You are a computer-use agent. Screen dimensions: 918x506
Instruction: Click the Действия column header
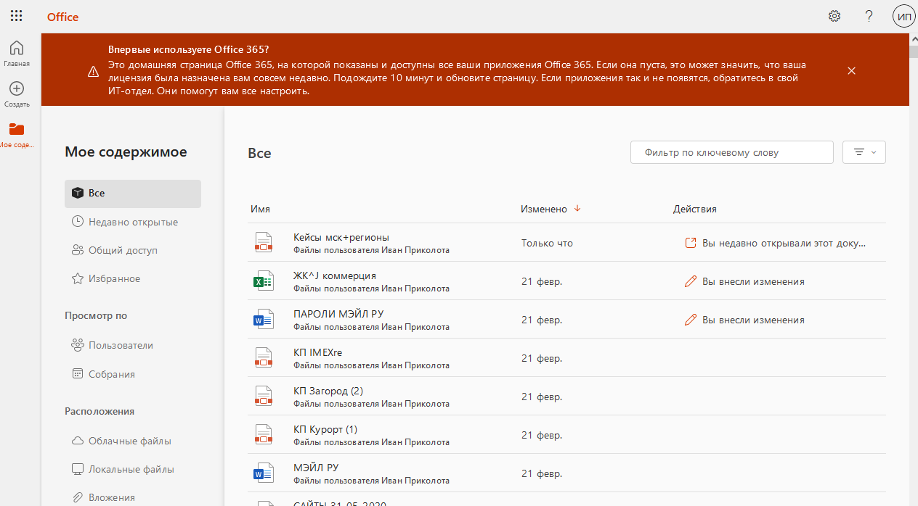click(695, 209)
